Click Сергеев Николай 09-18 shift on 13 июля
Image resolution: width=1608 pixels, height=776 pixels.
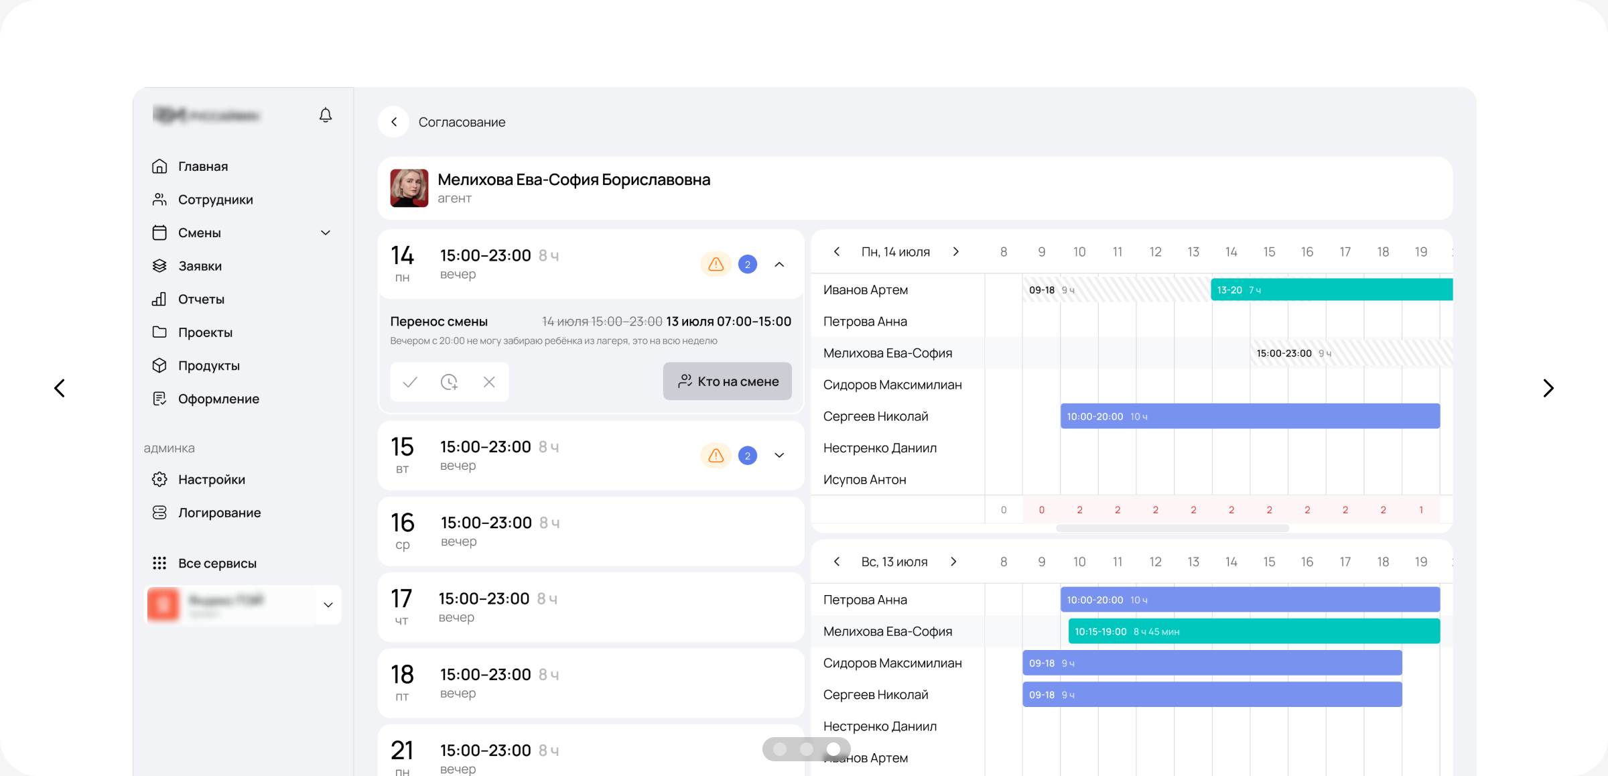tap(1212, 694)
